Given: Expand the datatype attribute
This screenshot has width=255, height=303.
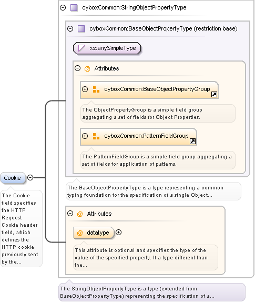Looking at the screenshot, I should [x=118, y=233].
